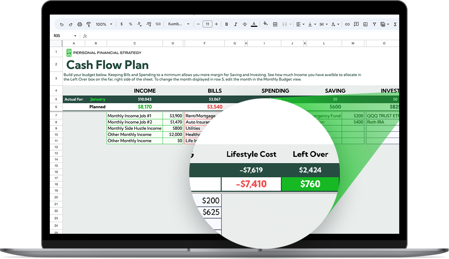Open text wrapping dropdown
Image resolution: width=449 pixels, height=259 pixels.
tap(324, 25)
